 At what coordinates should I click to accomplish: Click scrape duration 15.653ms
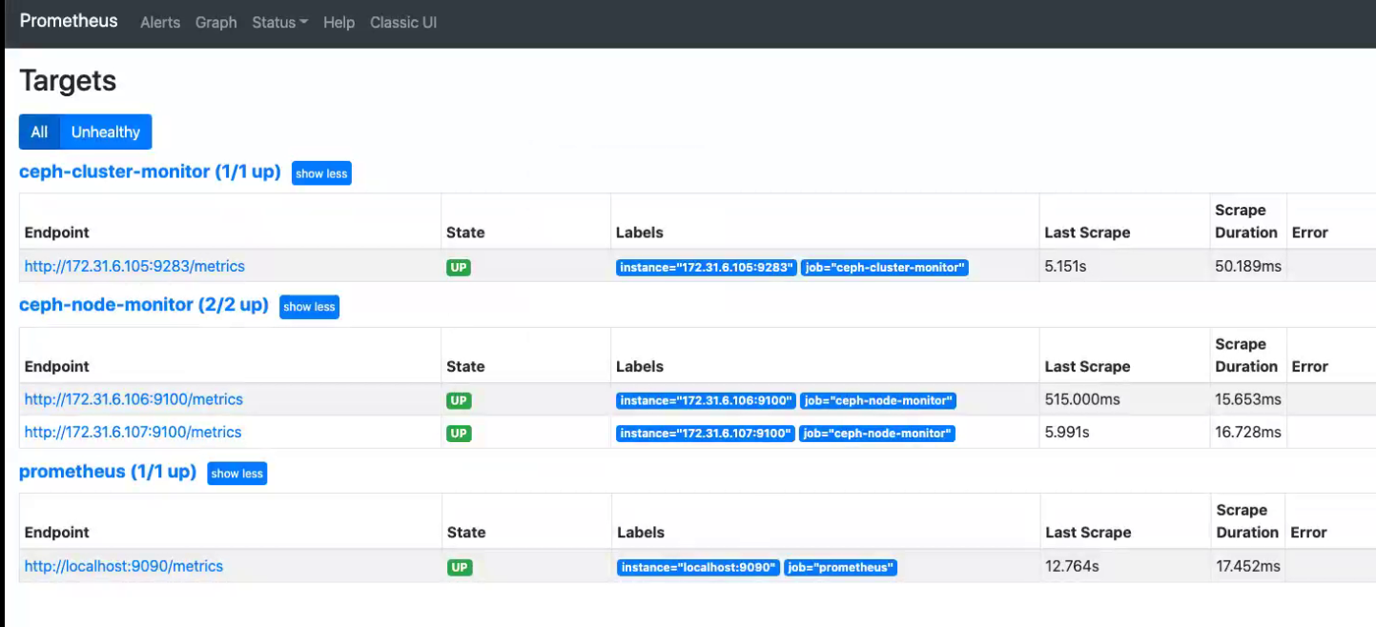point(1248,399)
